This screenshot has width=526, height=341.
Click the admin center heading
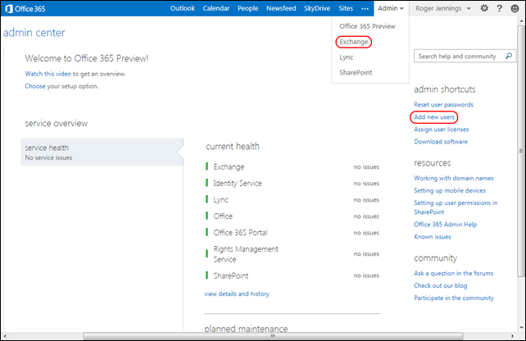[x=34, y=33]
